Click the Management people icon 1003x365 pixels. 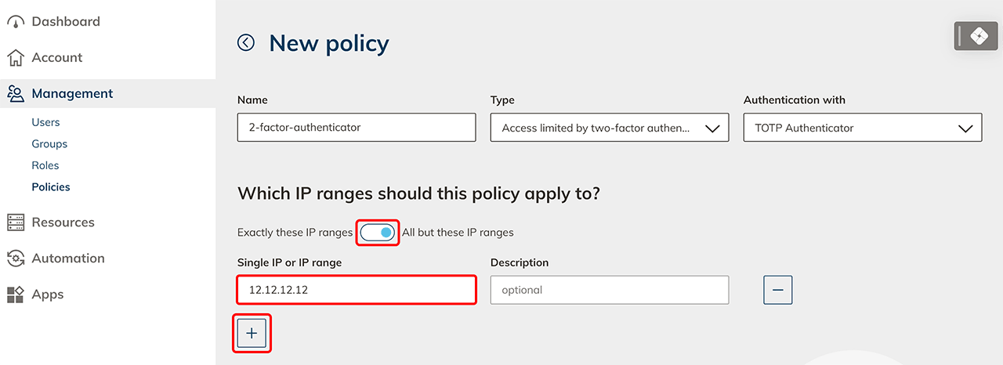point(16,94)
